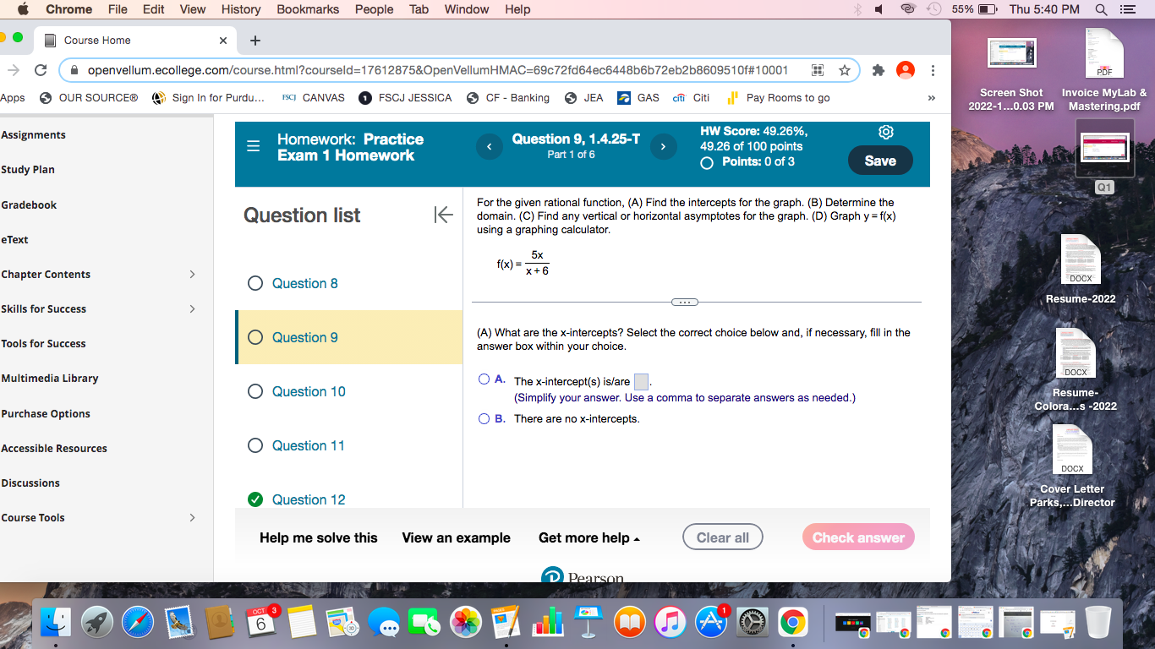The image size is (1155, 649).
Task: Open Gradebook in the course sidebar
Action: pyautogui.click(x=29, y=205)
